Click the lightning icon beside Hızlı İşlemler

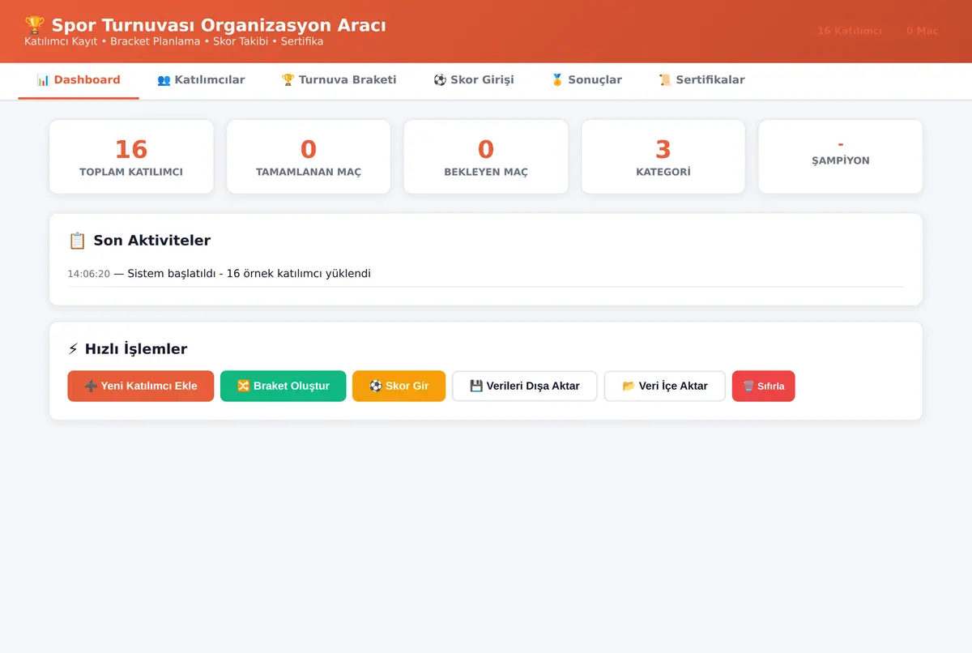(x=74, y=349)
